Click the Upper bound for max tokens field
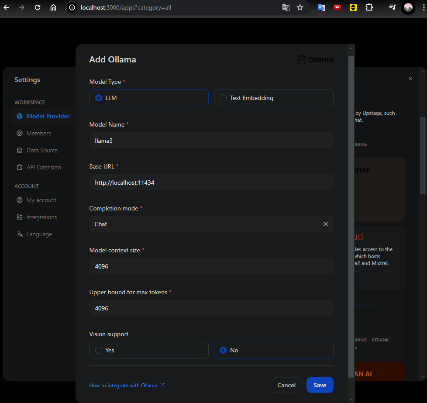Viewport: 427px width, 403px height. coord(211,308)
